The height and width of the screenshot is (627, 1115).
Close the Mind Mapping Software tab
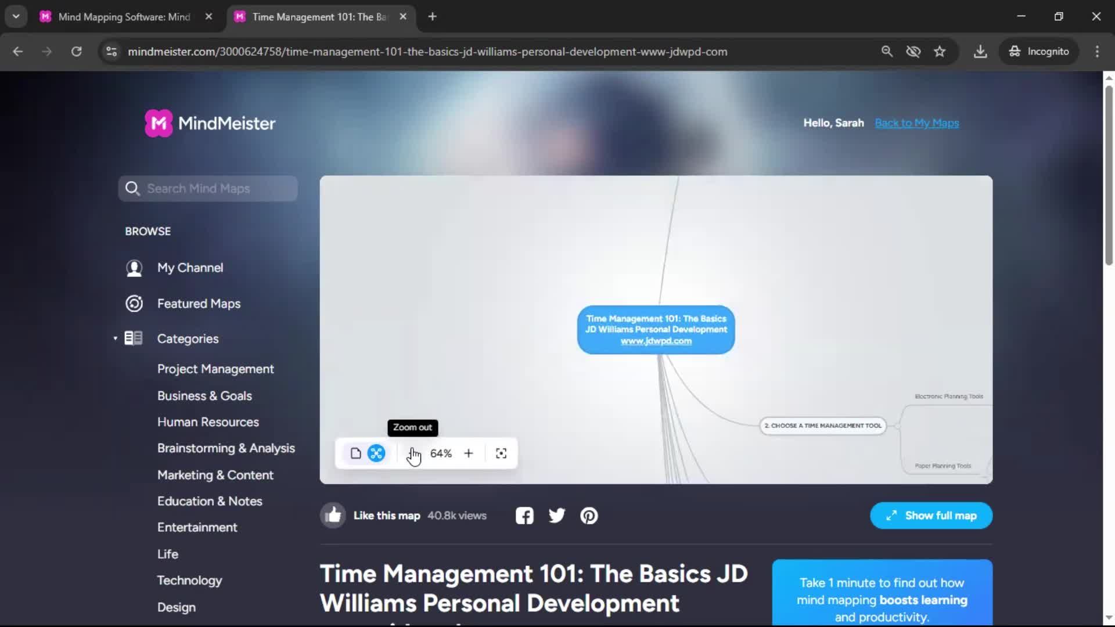pyautogui.click(x=208, y=17)
